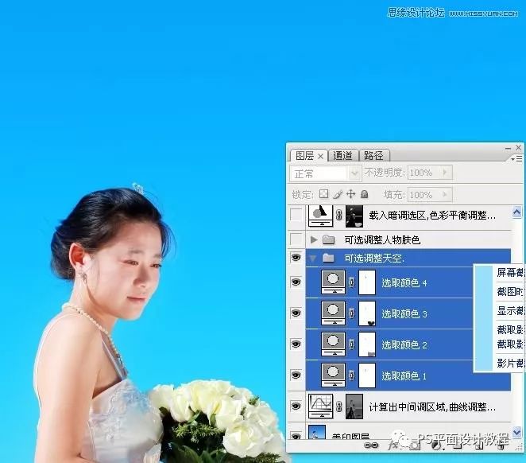Select layer name 计算出中间调区域,曲线调整…
This screenshot has width=526, height=463.
[432, 407]
